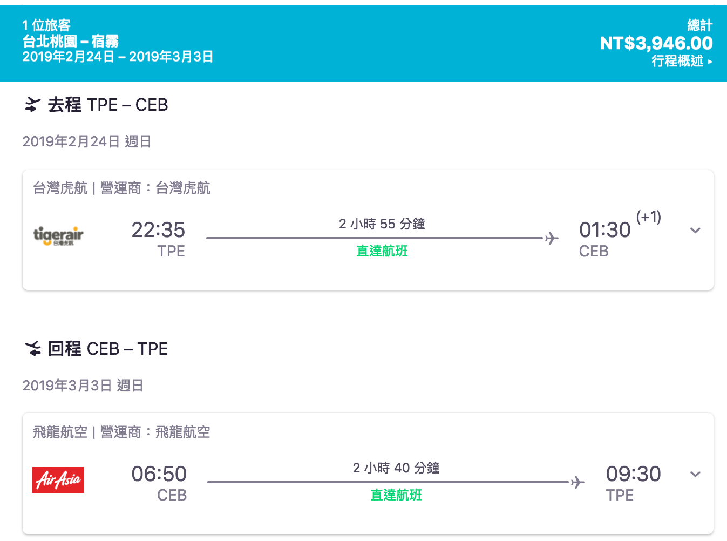The image size is (727, 541).
Task: Expand the AirAsia return flight details chevron
Action: click(x=695, y=475)
